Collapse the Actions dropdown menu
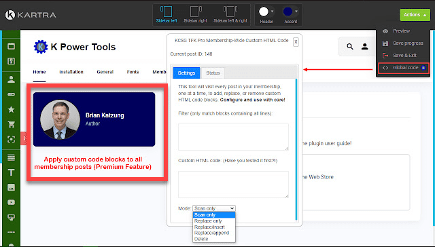435x247 pixels. point(415,15)
